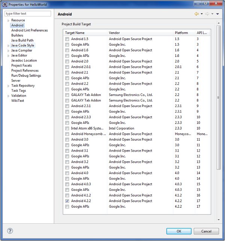Check the Android 4.0.3 target checkbox
The image size is (225, 241).
tap(67, 184)
